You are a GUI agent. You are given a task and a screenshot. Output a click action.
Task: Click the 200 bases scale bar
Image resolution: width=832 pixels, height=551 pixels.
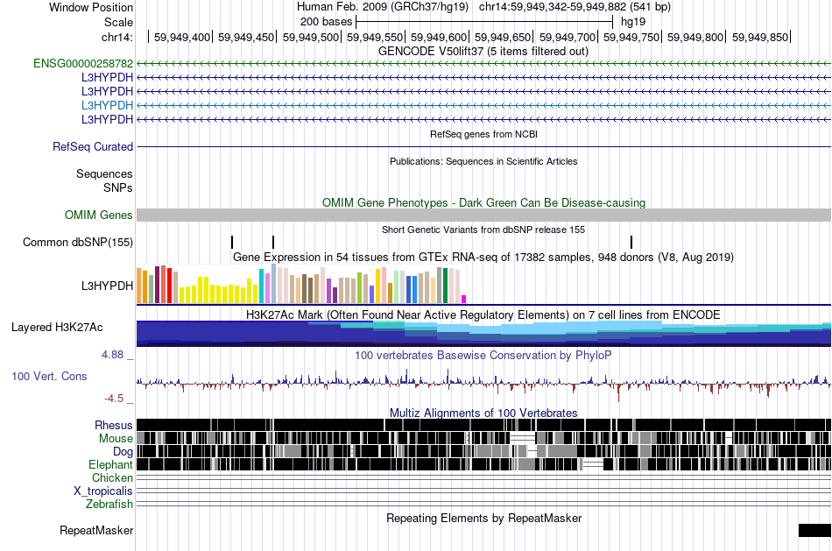[484, 22]
